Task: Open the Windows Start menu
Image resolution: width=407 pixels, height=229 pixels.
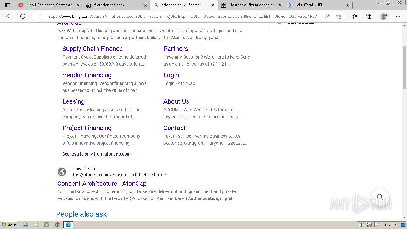Action: pos(9,225)
